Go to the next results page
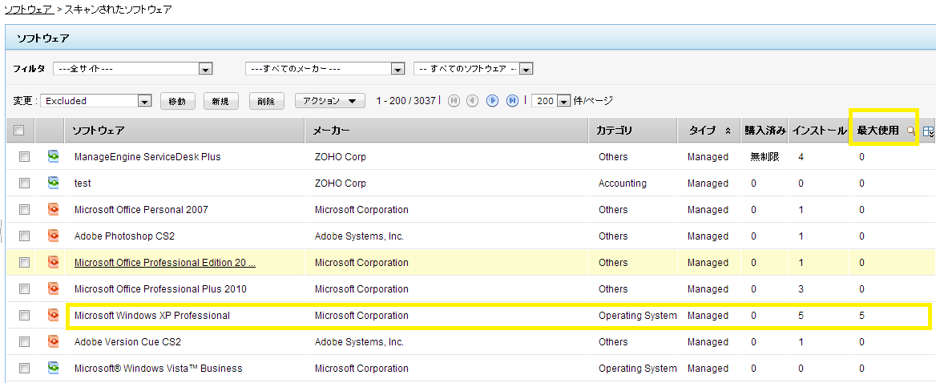936x383 pixels. tap(493, 101)
